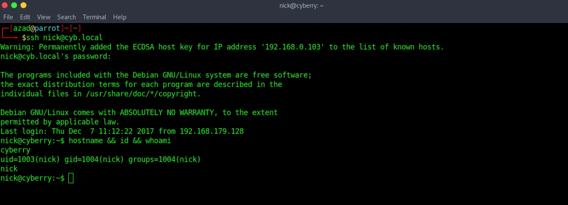Open the Edit menu
568x205 pixels.
pyautogui.click(x=25, y=17)
